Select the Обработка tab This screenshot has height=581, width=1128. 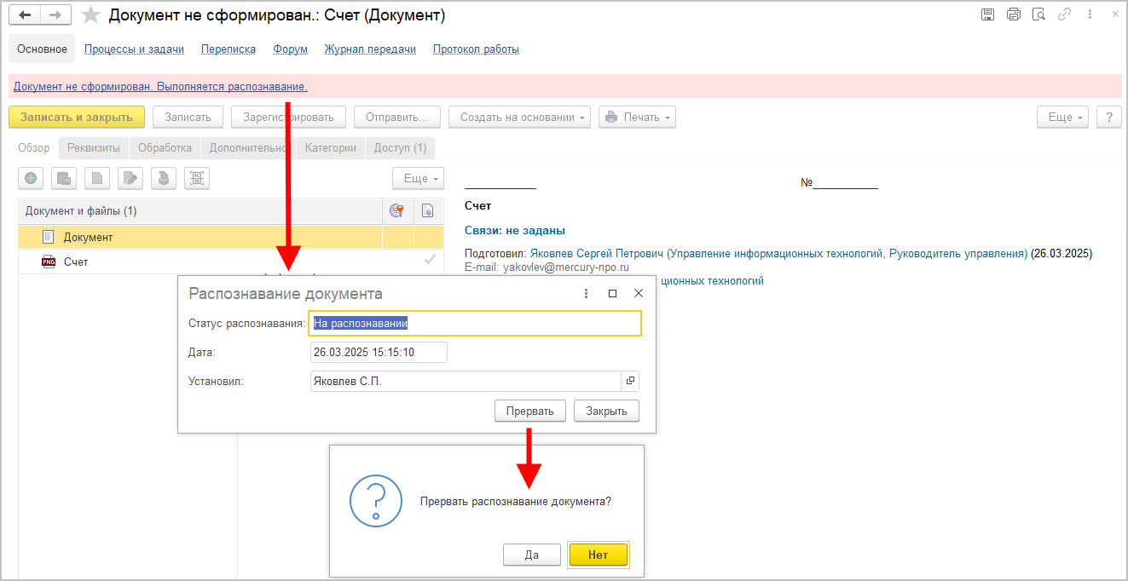[165, 147]
